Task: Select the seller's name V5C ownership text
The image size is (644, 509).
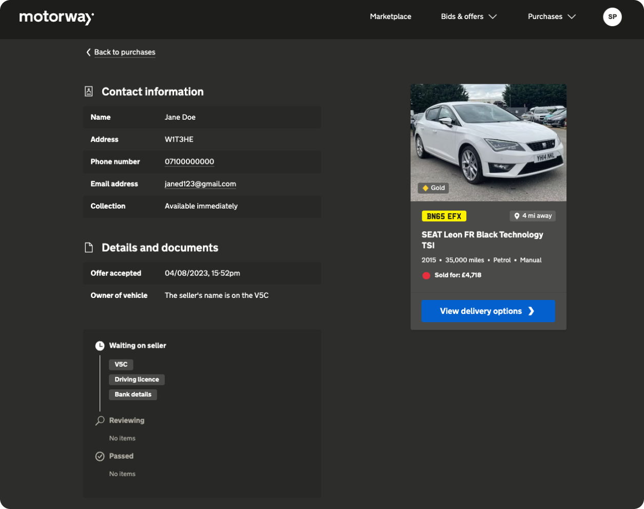Action: coord(217,295)
